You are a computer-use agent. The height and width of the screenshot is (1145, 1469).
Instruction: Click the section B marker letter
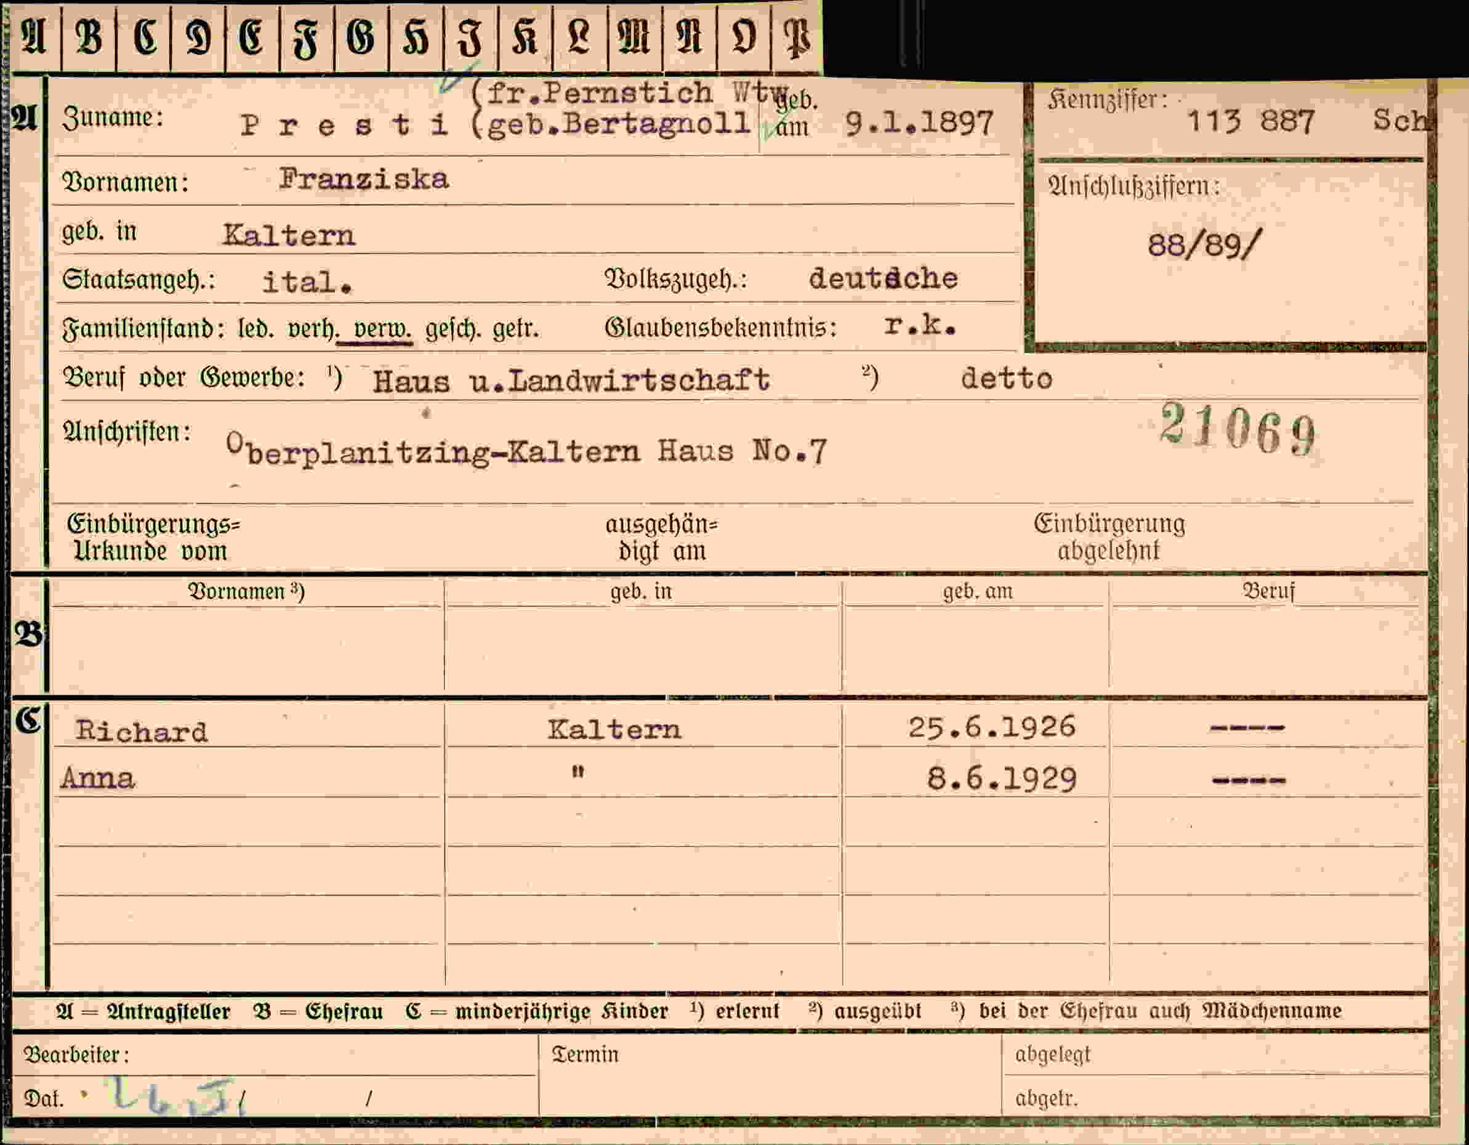click(29, 634)
